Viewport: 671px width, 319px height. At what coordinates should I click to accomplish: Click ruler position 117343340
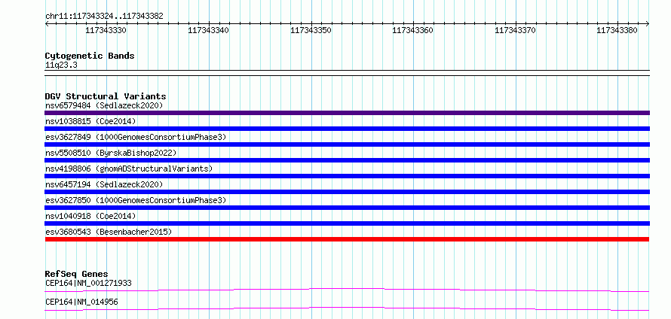tap(208, 30)
